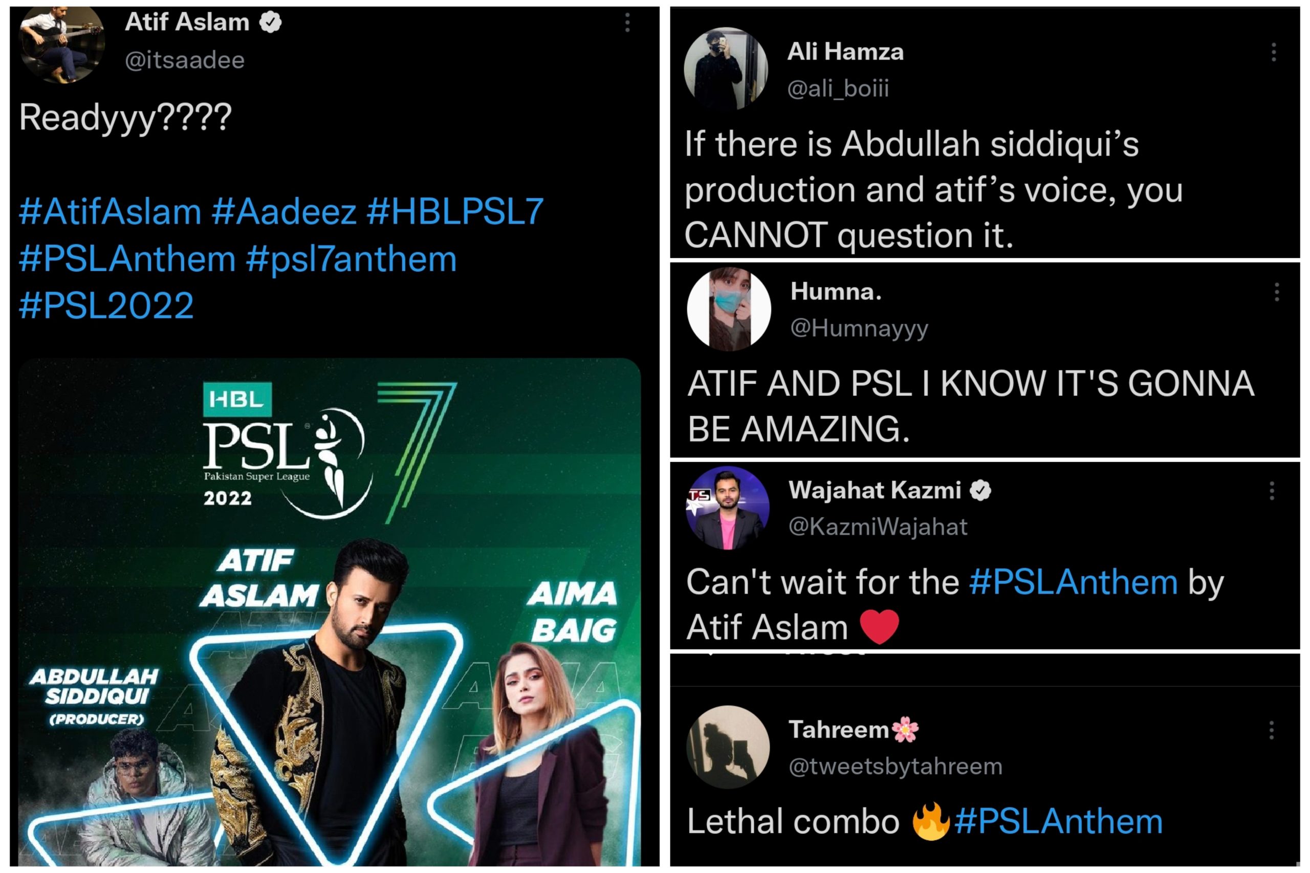Open more options on Atif Aslam's tweet
Image resolution: width=1310 pixels, height=873 pixels.
[x=627, y=23]
